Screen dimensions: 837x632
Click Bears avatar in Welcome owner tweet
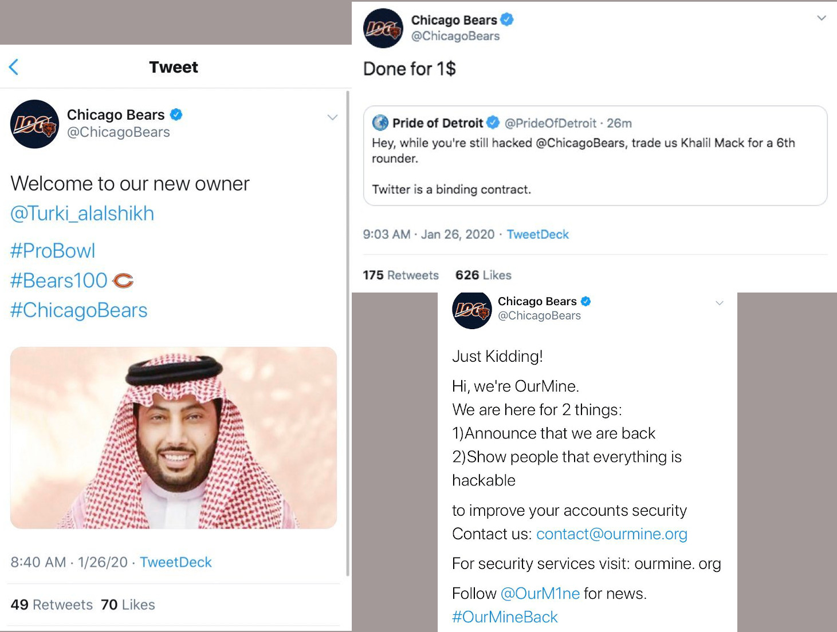click(34, 124)
